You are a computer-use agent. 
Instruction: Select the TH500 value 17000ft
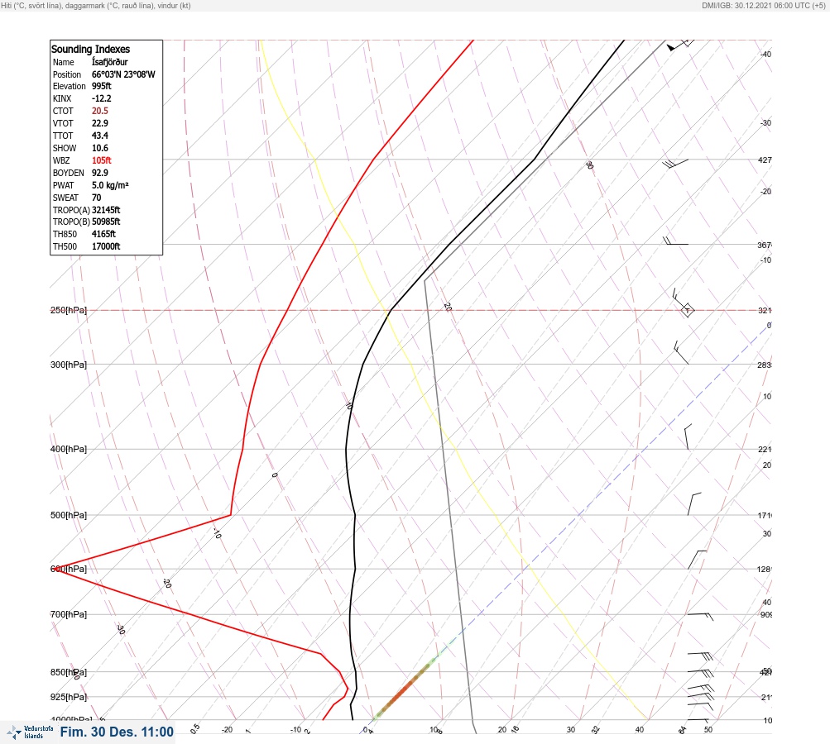tap(106, 246)
